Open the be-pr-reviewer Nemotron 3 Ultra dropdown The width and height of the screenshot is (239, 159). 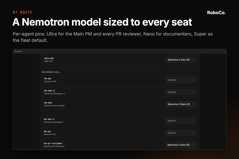[x=181, y=145]
